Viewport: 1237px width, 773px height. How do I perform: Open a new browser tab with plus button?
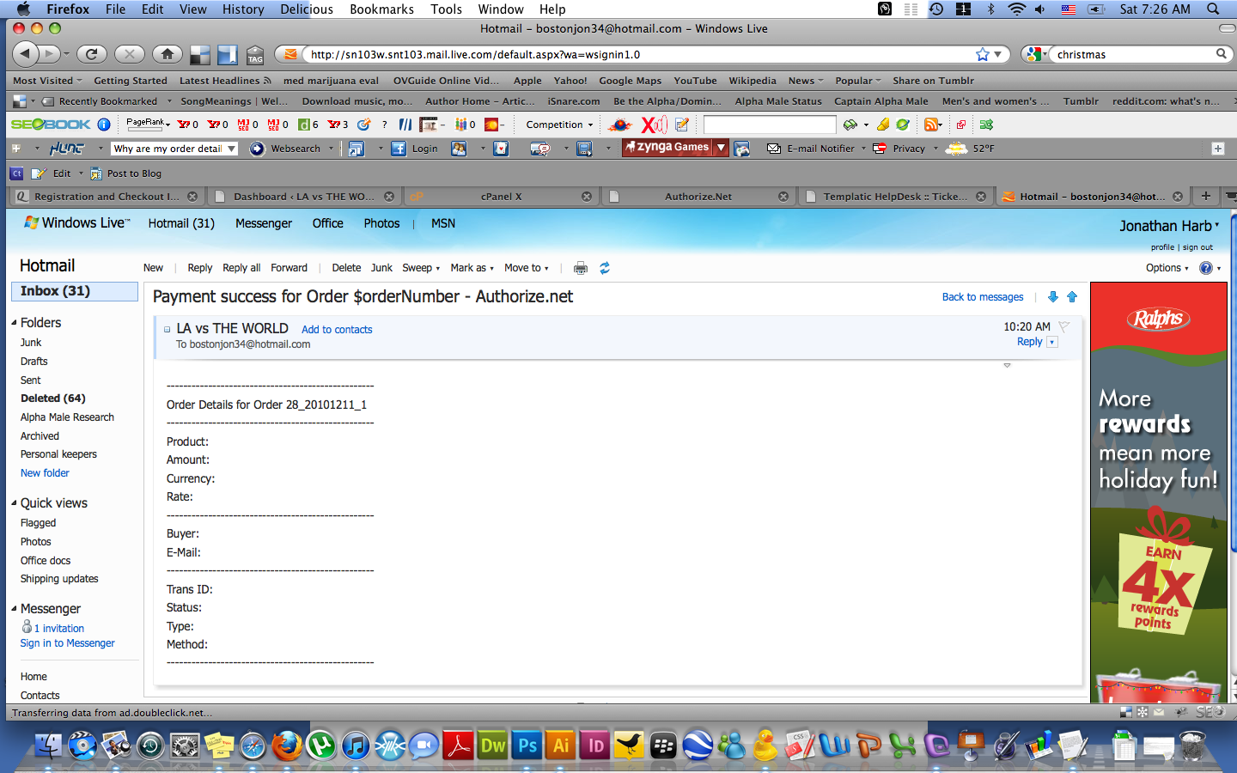[x=1206, y=196]
